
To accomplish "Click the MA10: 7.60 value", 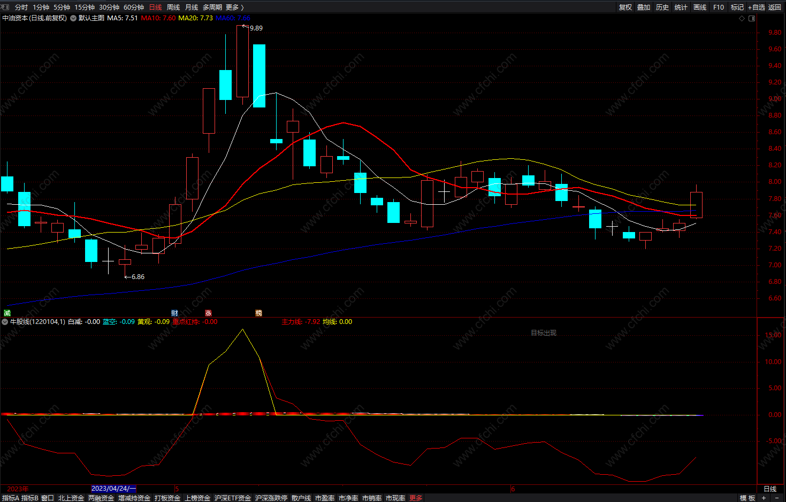I will (x=158, y=18).
